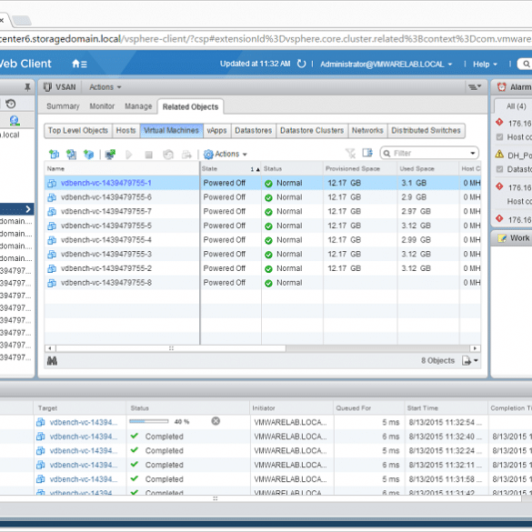Open the Top Level Objects sub-tab

[x=78, y=130]
